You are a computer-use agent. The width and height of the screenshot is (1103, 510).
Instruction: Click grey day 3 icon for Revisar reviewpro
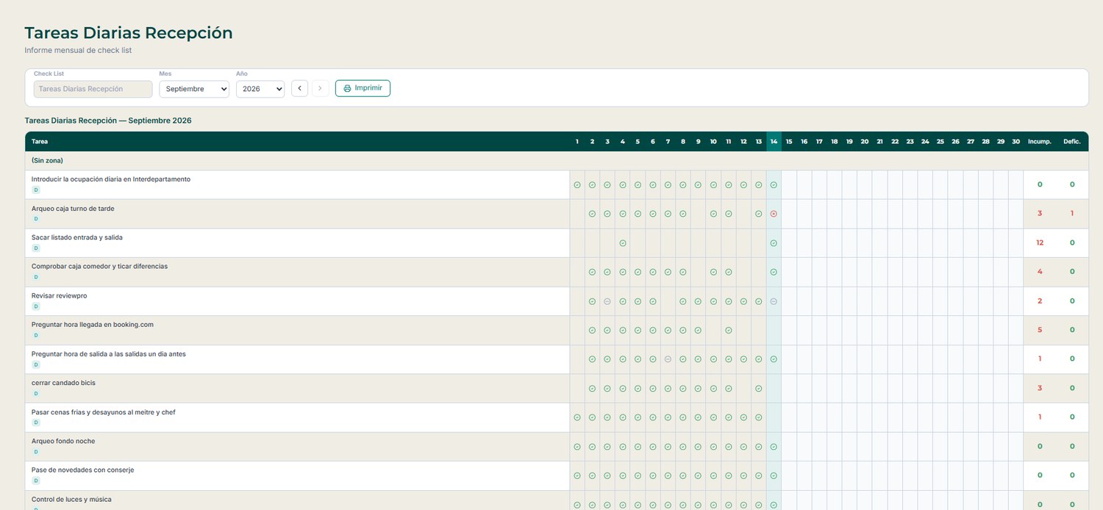(607, 301)
